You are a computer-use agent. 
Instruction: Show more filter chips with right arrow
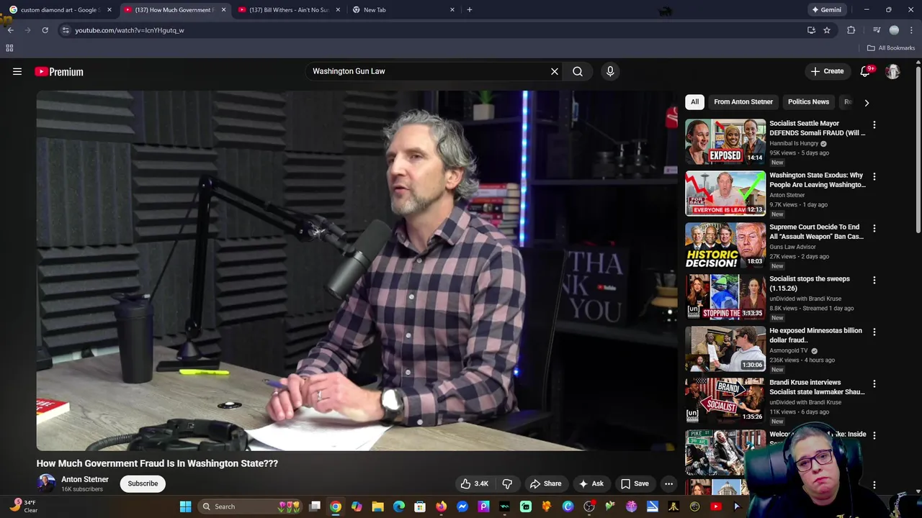tap(867, 102)
